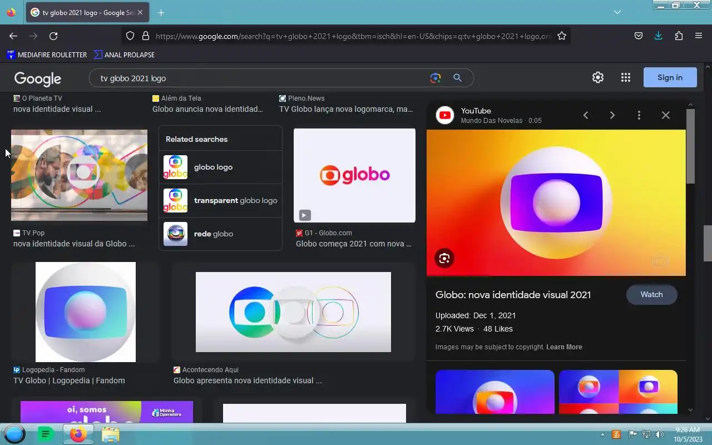Open title Globo: nova identidade visual 2021

coord(513,295)
